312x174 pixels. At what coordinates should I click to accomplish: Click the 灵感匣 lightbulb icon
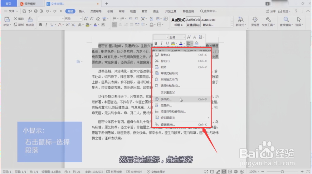(x=255, y=20)
